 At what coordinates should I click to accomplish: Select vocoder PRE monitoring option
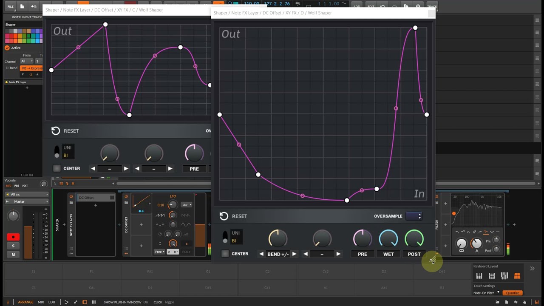(17, 186)
